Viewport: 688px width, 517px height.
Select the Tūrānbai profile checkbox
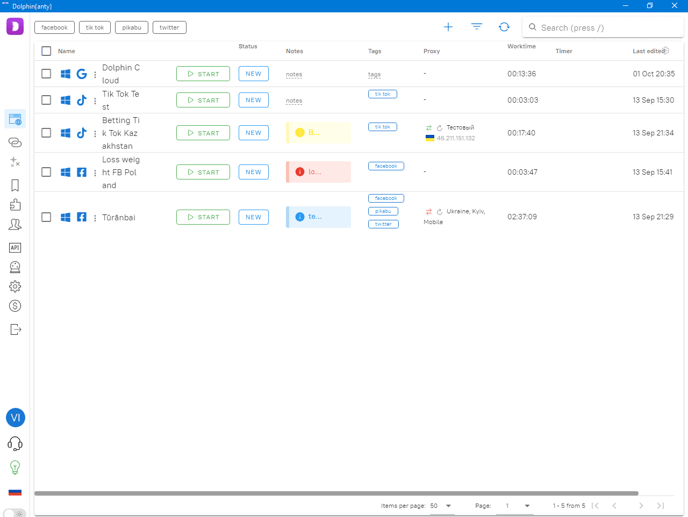[x=46, y=217]
